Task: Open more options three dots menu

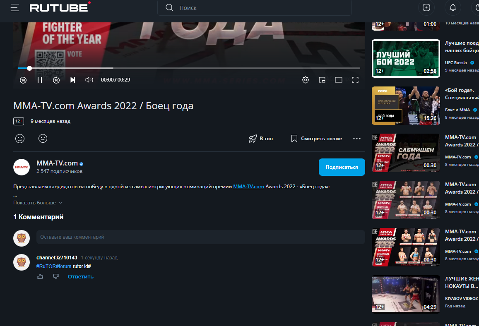Action: pyautogui.click(x=357, y=139)
